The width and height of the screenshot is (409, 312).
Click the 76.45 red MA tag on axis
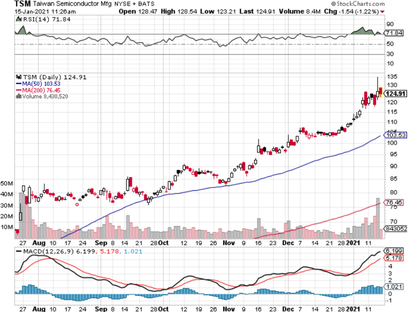coord(394,202)
